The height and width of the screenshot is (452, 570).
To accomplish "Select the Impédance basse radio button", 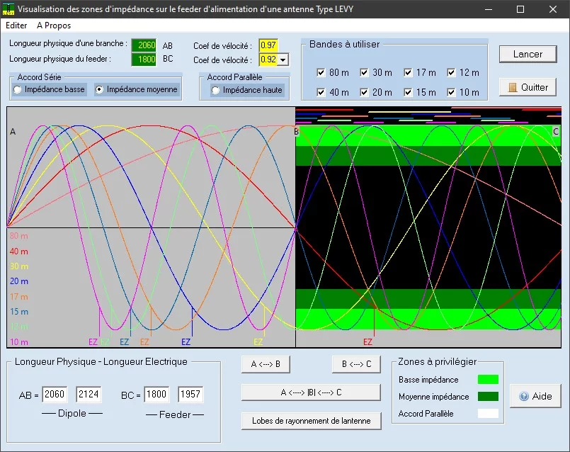I will coord(18,90).
